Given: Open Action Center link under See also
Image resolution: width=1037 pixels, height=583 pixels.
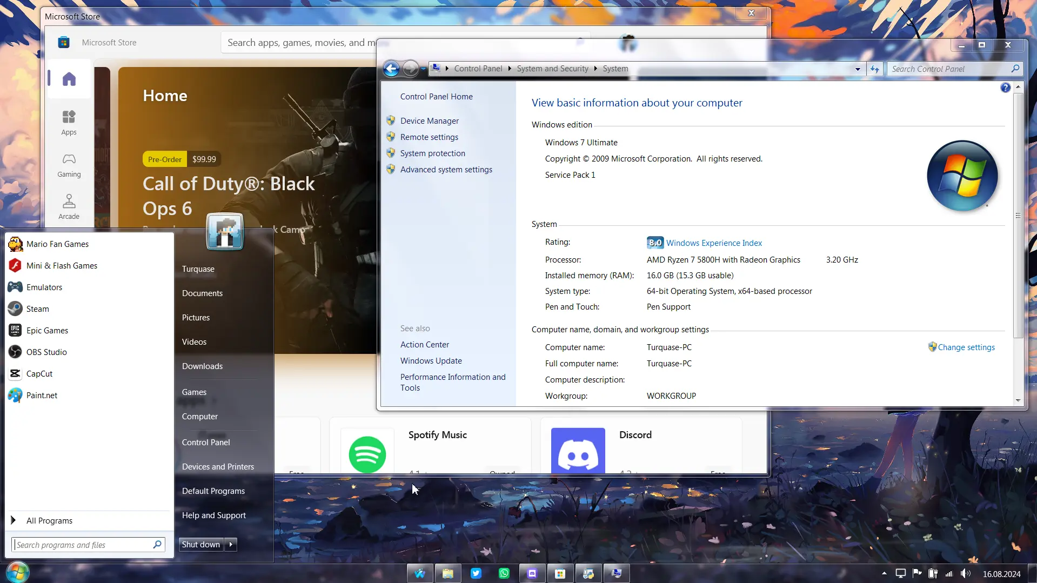Looking at the screenshot, I should [x=425, y=345].
